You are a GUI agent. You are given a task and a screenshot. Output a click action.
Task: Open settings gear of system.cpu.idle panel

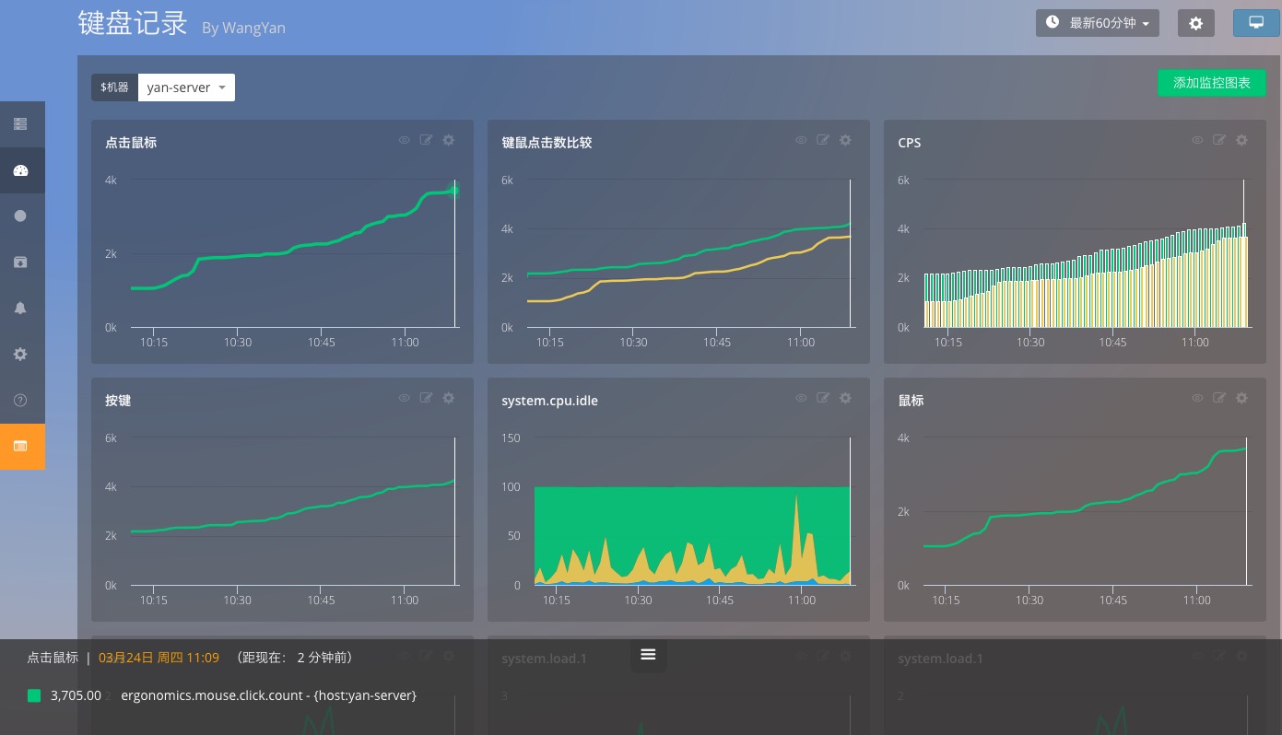(x=845, y=398)
